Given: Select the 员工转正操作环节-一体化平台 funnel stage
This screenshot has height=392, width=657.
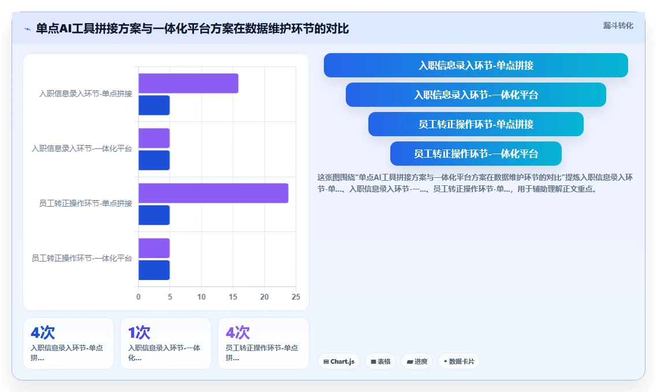Looking at the screenshot, I should 476,154.
